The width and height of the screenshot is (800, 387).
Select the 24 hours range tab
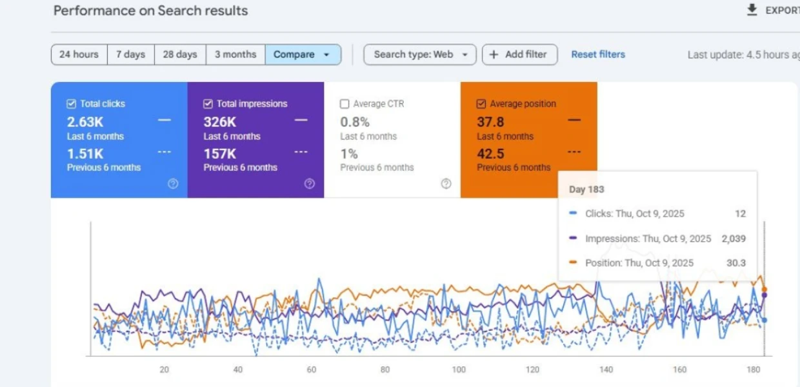point(79,55)
